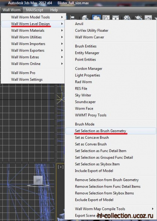This screenshot has height=221, width=157.
Task: Click Remove Selection from Skybox Items
Action: (x=104, y=193)
